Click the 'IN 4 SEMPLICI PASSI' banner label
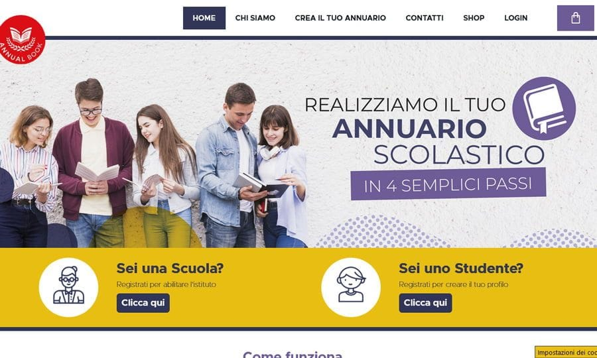This screenshot has height=358, width=597. tap(448, 184)
